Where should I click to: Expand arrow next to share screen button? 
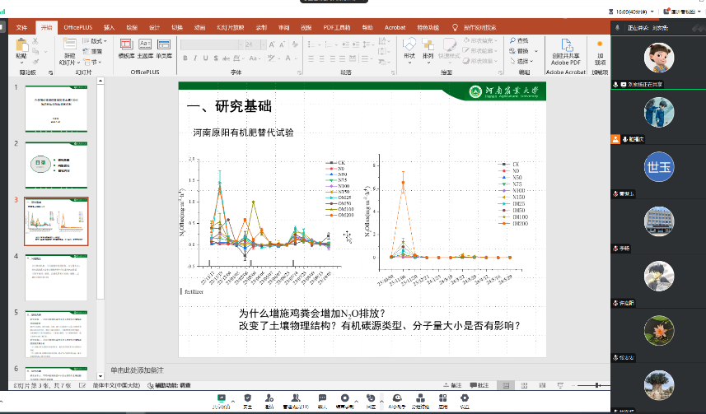click(231, 398)
